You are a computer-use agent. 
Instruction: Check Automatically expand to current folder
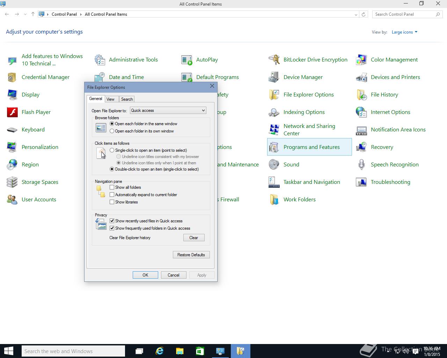pyautogui.click(x=112, y=195)
